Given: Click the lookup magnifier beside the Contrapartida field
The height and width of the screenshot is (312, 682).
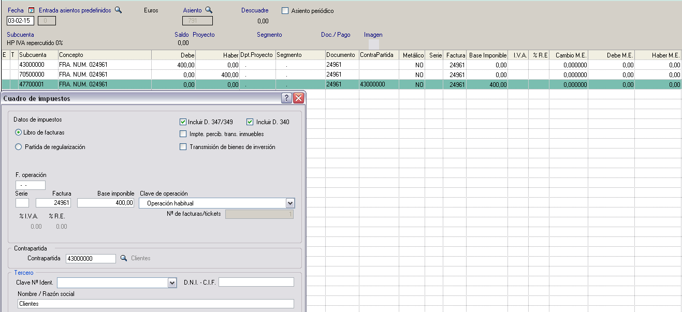Looking at the screenshot, I should pos(124,258).
